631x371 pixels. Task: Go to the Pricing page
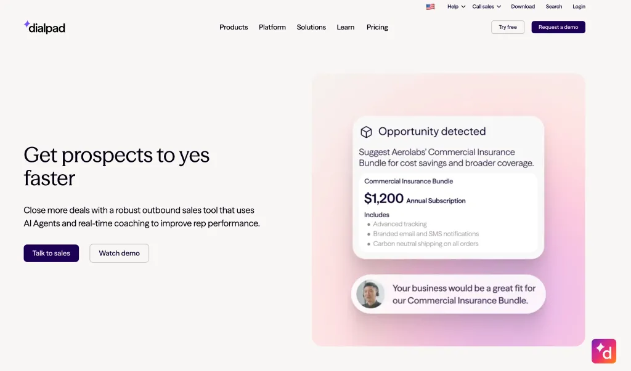click(x=377, y=27)
